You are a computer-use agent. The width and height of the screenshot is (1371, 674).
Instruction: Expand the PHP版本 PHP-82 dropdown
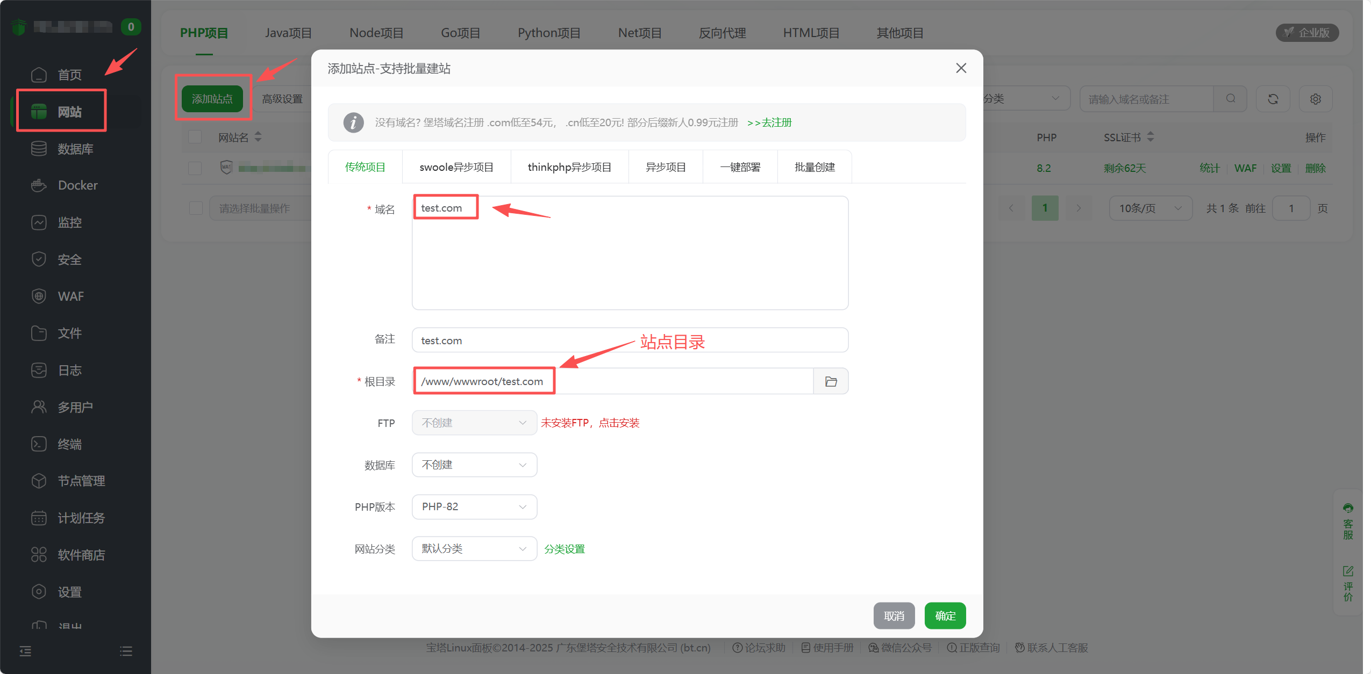click(x=474, y=506)
